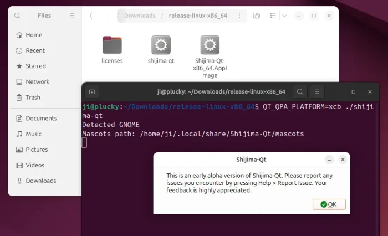The height and width of the screenshot is (236, 388).
Task: Open Downloads in the Files sidebar
Action: [x=46, y=181]
